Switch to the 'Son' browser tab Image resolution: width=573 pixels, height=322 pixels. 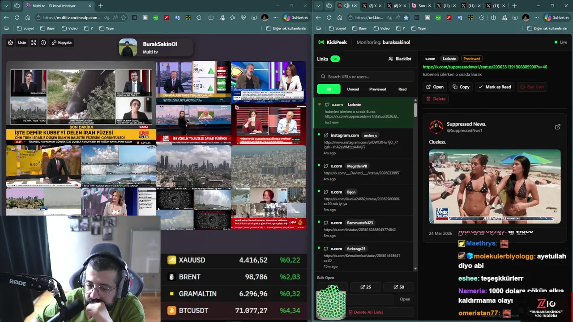point(422,6)
